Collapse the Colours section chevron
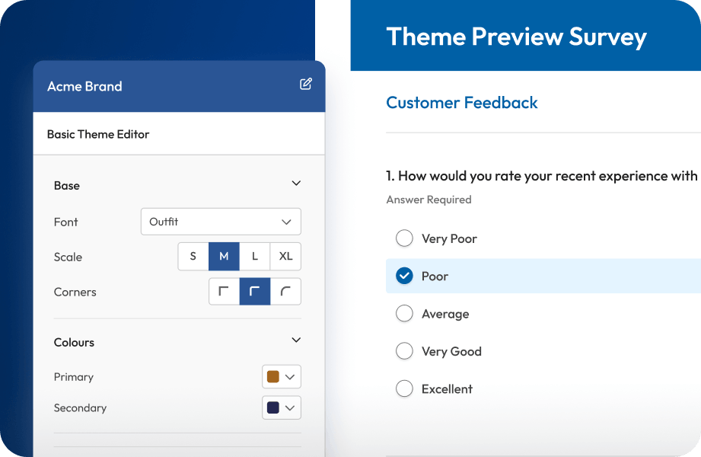The image size is (701, 457). tap(296, 340)
